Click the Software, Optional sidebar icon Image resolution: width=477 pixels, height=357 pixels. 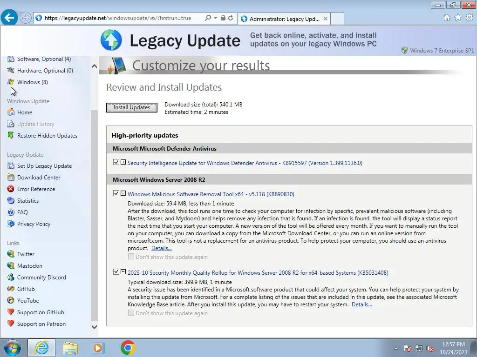pyautogui.click(x=11, y=59)
